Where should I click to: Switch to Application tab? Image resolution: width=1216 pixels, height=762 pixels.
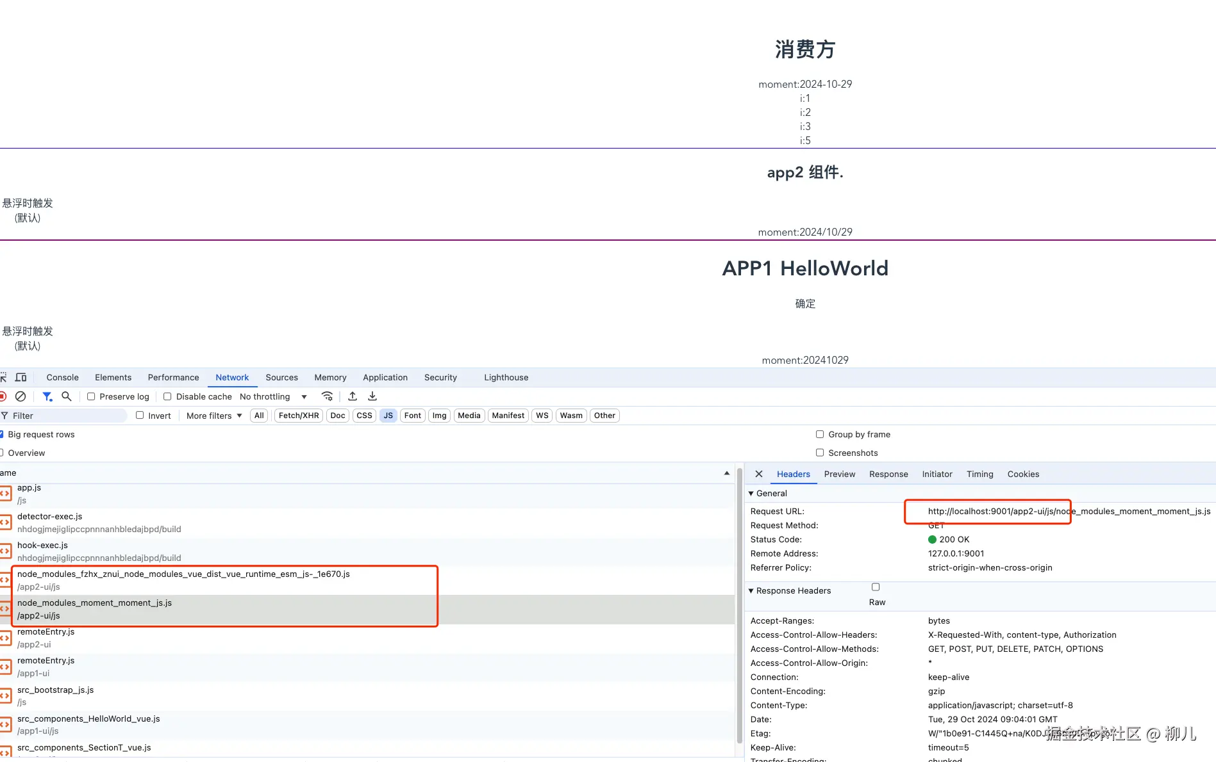pyautogui.click(x=385, y=378)
